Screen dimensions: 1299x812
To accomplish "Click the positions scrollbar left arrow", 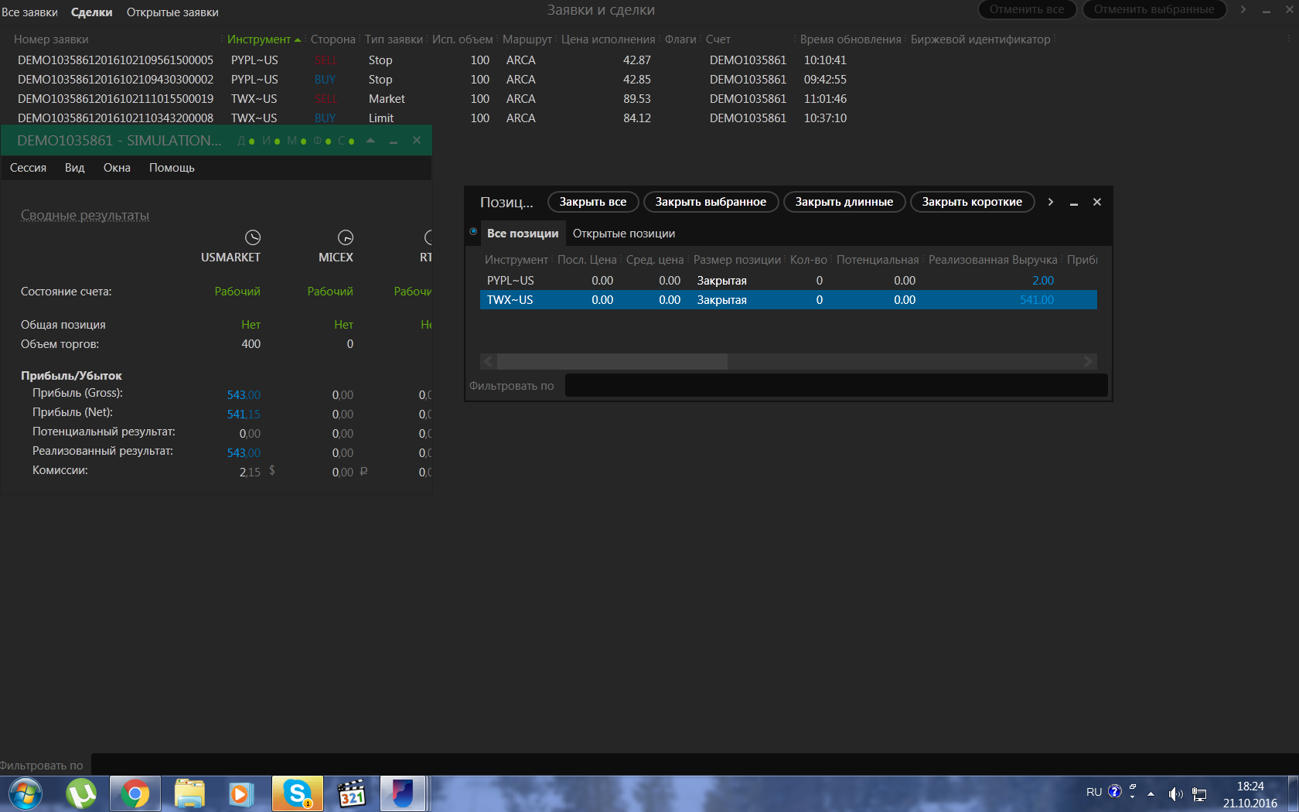I will tap(488, 362).
